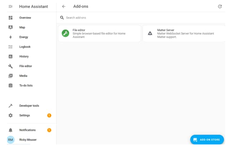Click the Settings gear icon
The image size is (241, 149).
tap(11, 115)
